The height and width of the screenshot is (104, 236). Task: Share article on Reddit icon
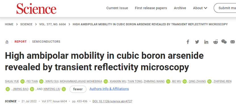216,42
